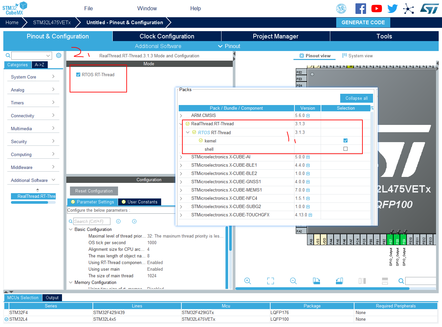Expand the X-CUBE-GNSS1 pack row
Screen dimensions: 442x327
181,182
